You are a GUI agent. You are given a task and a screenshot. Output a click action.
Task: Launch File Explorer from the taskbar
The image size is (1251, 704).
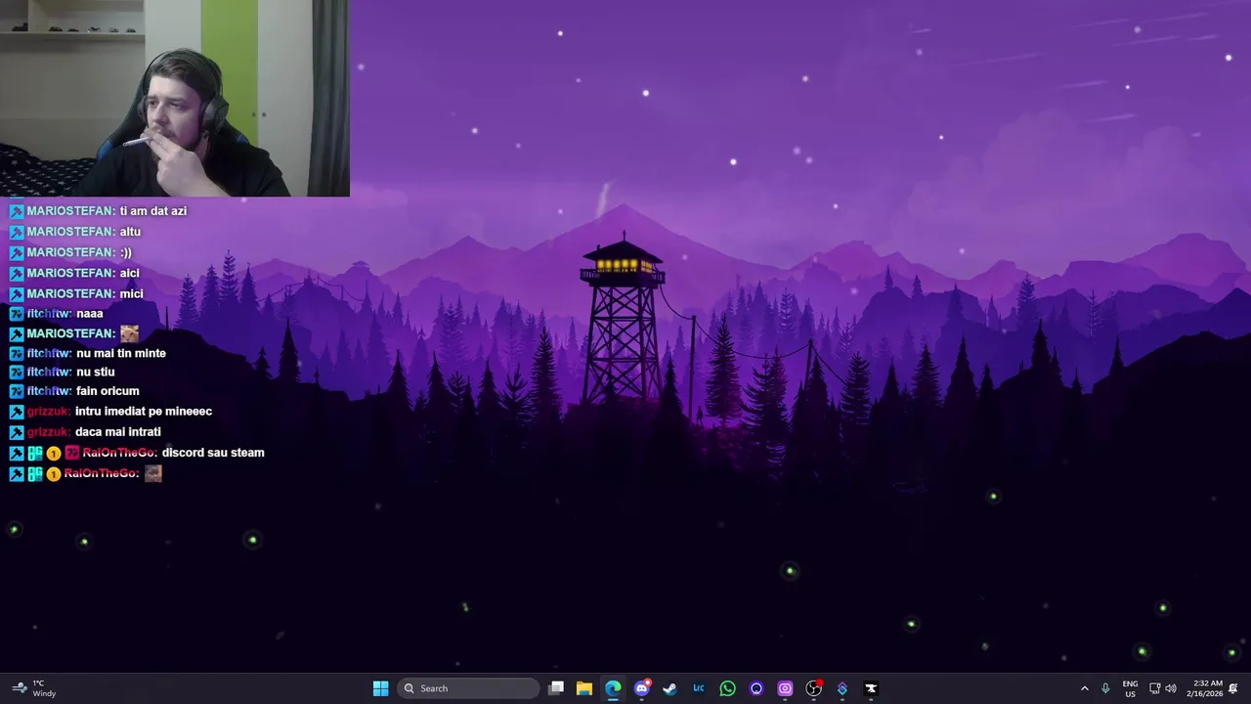584,688
